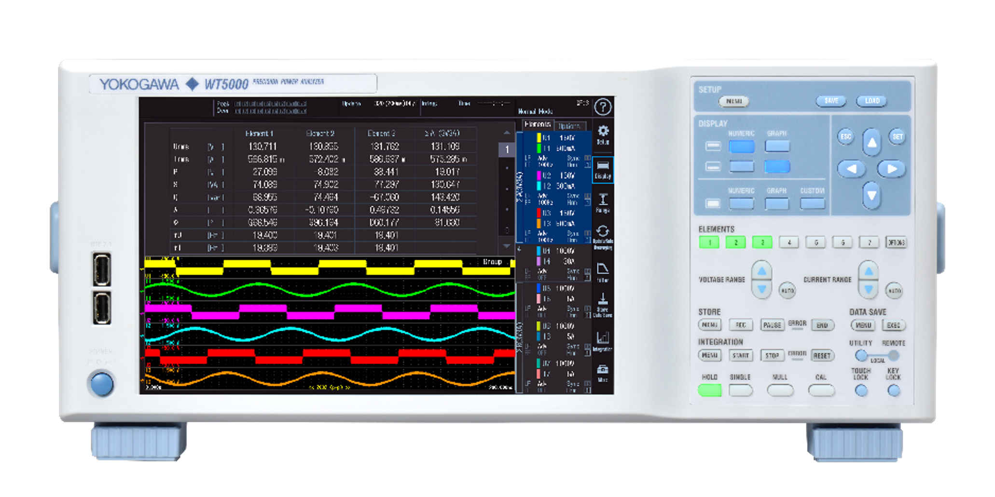995x497 pixels.
Task: Select the Elements tab on screen
Action: [x=538, y=125]
